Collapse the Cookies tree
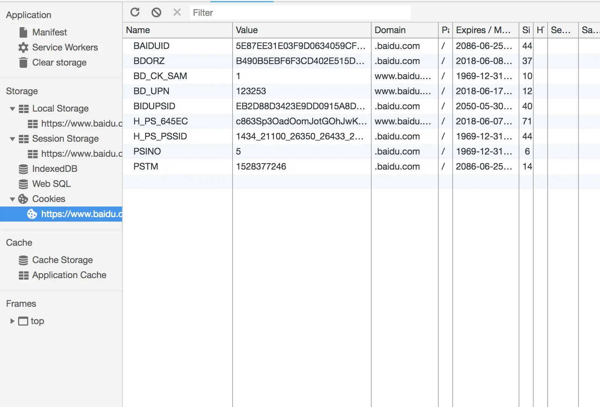600x407 pixels. click(12, 199)
